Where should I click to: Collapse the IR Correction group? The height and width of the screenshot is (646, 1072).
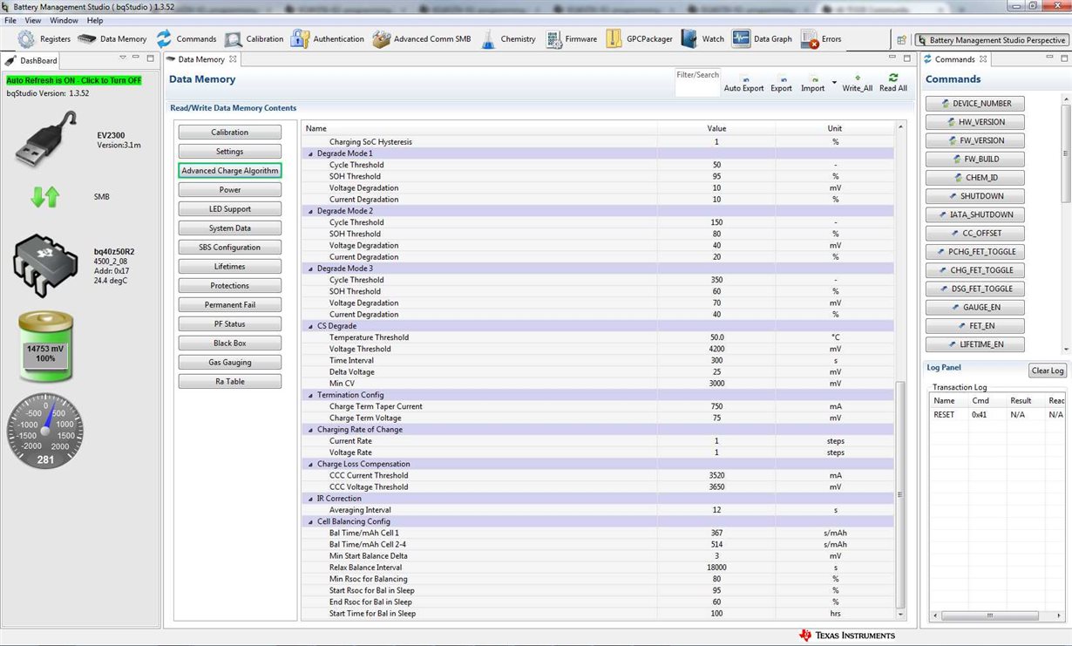310,499
